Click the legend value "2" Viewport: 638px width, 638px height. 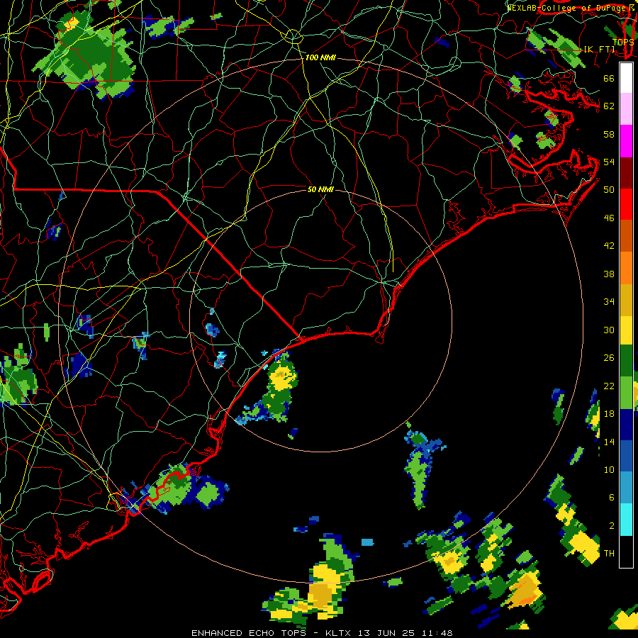pos(611,526)
